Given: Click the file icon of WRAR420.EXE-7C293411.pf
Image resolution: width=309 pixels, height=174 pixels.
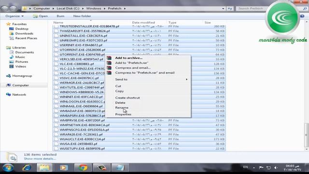Looking at the screenshot, I should (56, 134).
